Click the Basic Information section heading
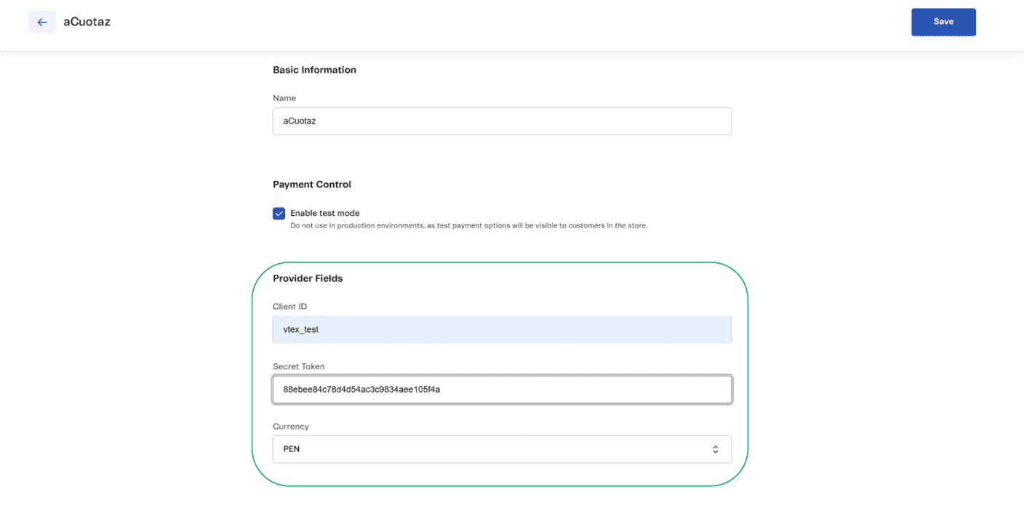 tap(314, 70)
